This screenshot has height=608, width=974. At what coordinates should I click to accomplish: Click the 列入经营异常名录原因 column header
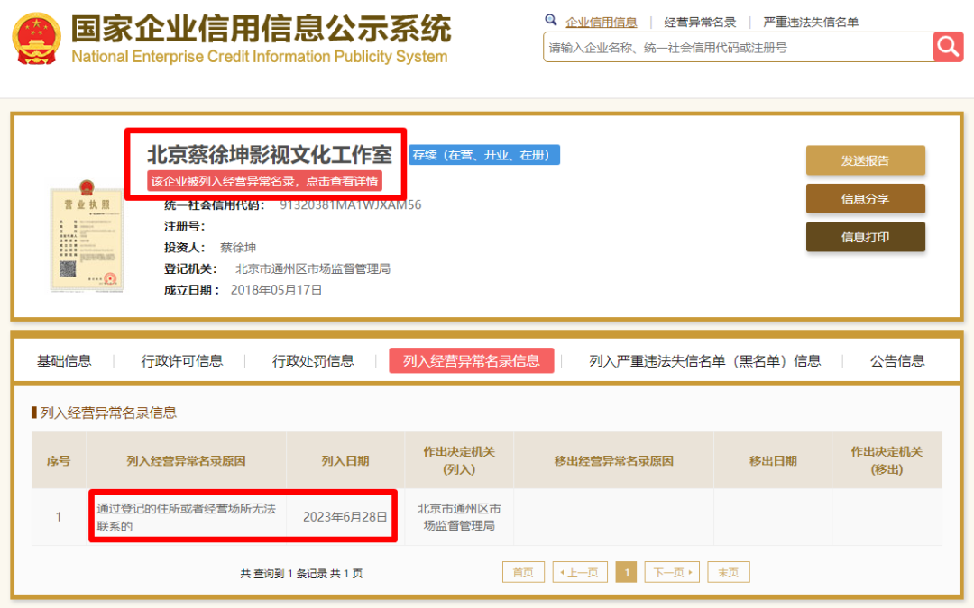click(186, 460)
